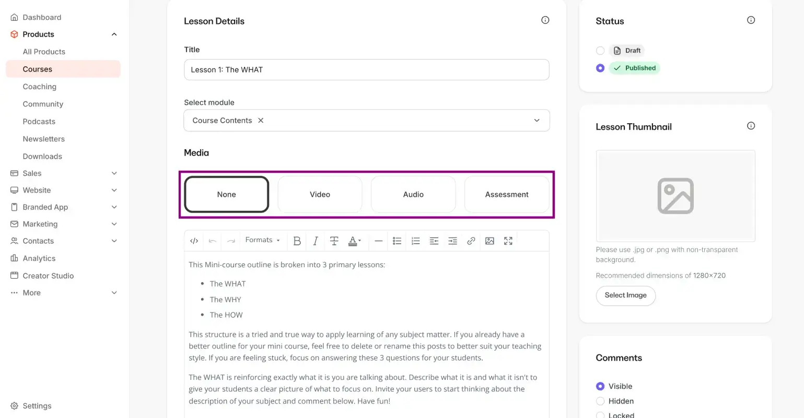Insert a hyperlink in the editor
The height and width of the screenshot is (418, 804).
[x=471, y=241]
